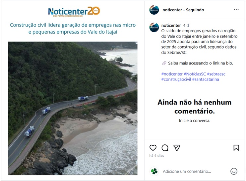Save post with bookmark icon

coord(236,148)
